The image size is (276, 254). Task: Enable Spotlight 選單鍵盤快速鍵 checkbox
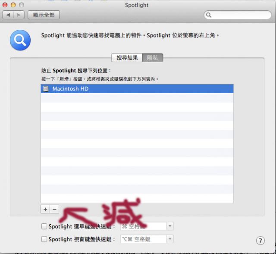44,226
